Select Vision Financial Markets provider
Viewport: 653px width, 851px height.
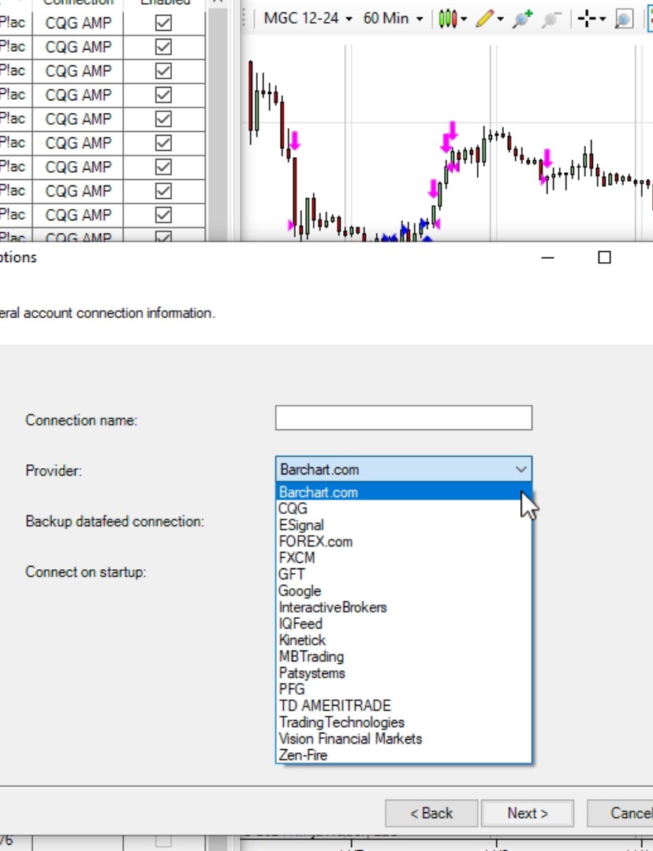(404, 739)
